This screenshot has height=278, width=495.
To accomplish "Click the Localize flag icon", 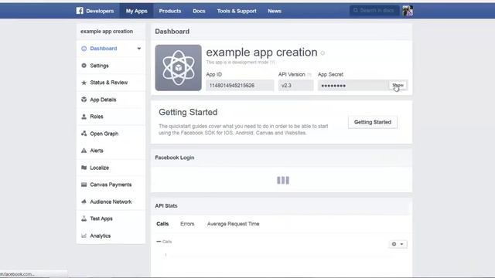I will tap(84, 168).
